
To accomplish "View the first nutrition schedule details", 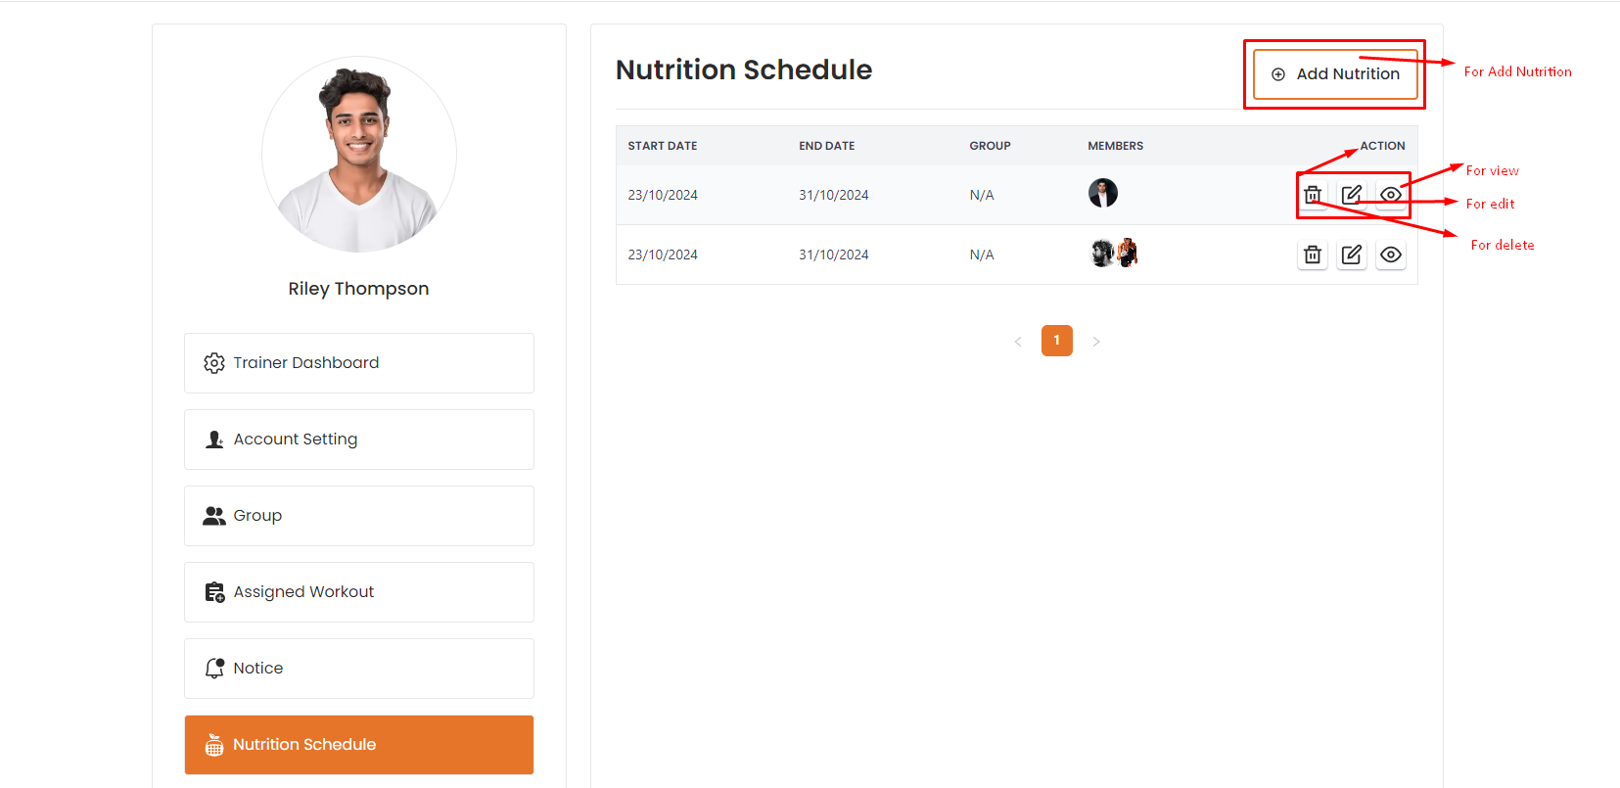I will (x=1391, y=195).
